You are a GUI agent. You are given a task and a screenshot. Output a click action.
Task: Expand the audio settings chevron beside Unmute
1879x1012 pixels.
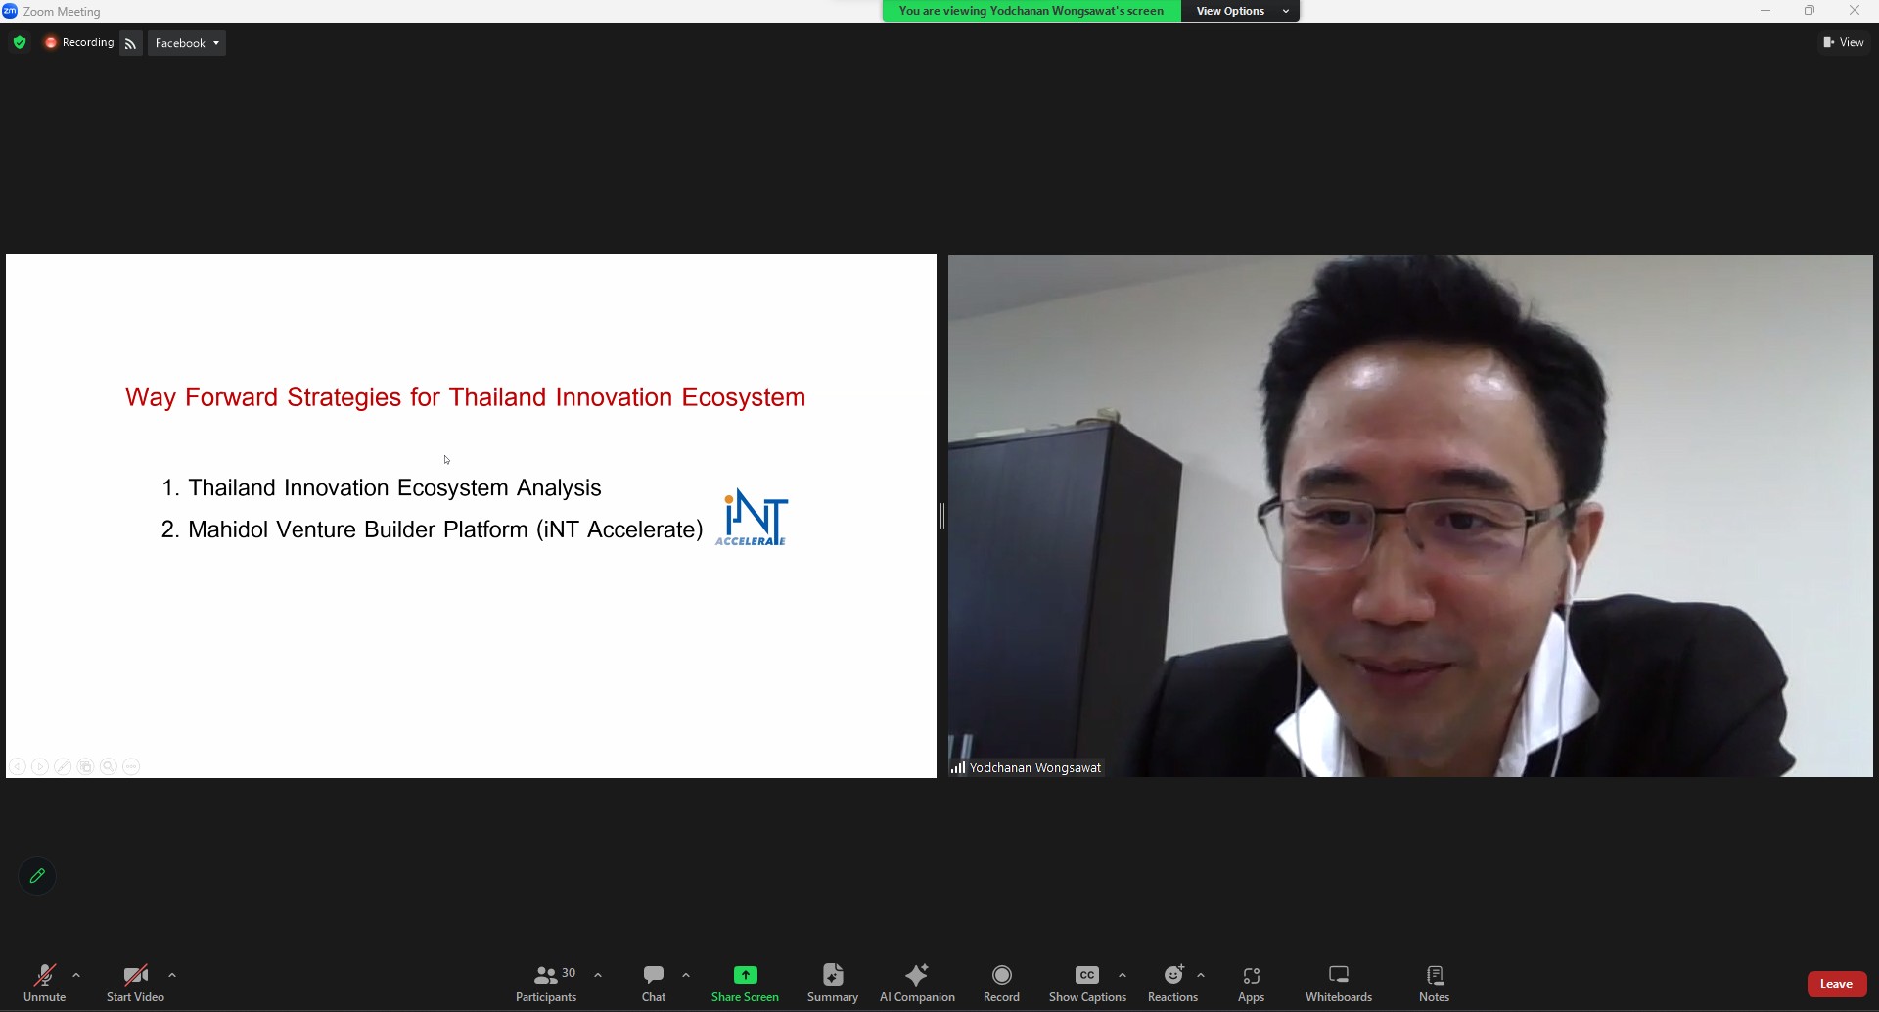[77, 975]
